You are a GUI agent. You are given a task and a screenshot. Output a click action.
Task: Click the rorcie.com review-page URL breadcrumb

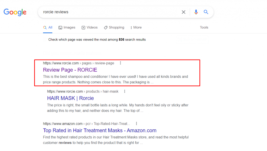[x=78, y=63]
